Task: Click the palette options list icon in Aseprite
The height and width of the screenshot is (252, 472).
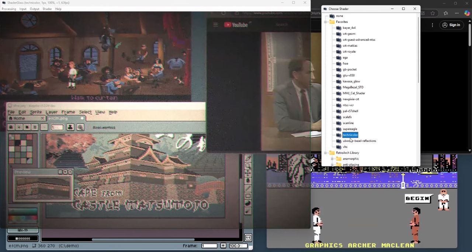Action: coord(35,127)
